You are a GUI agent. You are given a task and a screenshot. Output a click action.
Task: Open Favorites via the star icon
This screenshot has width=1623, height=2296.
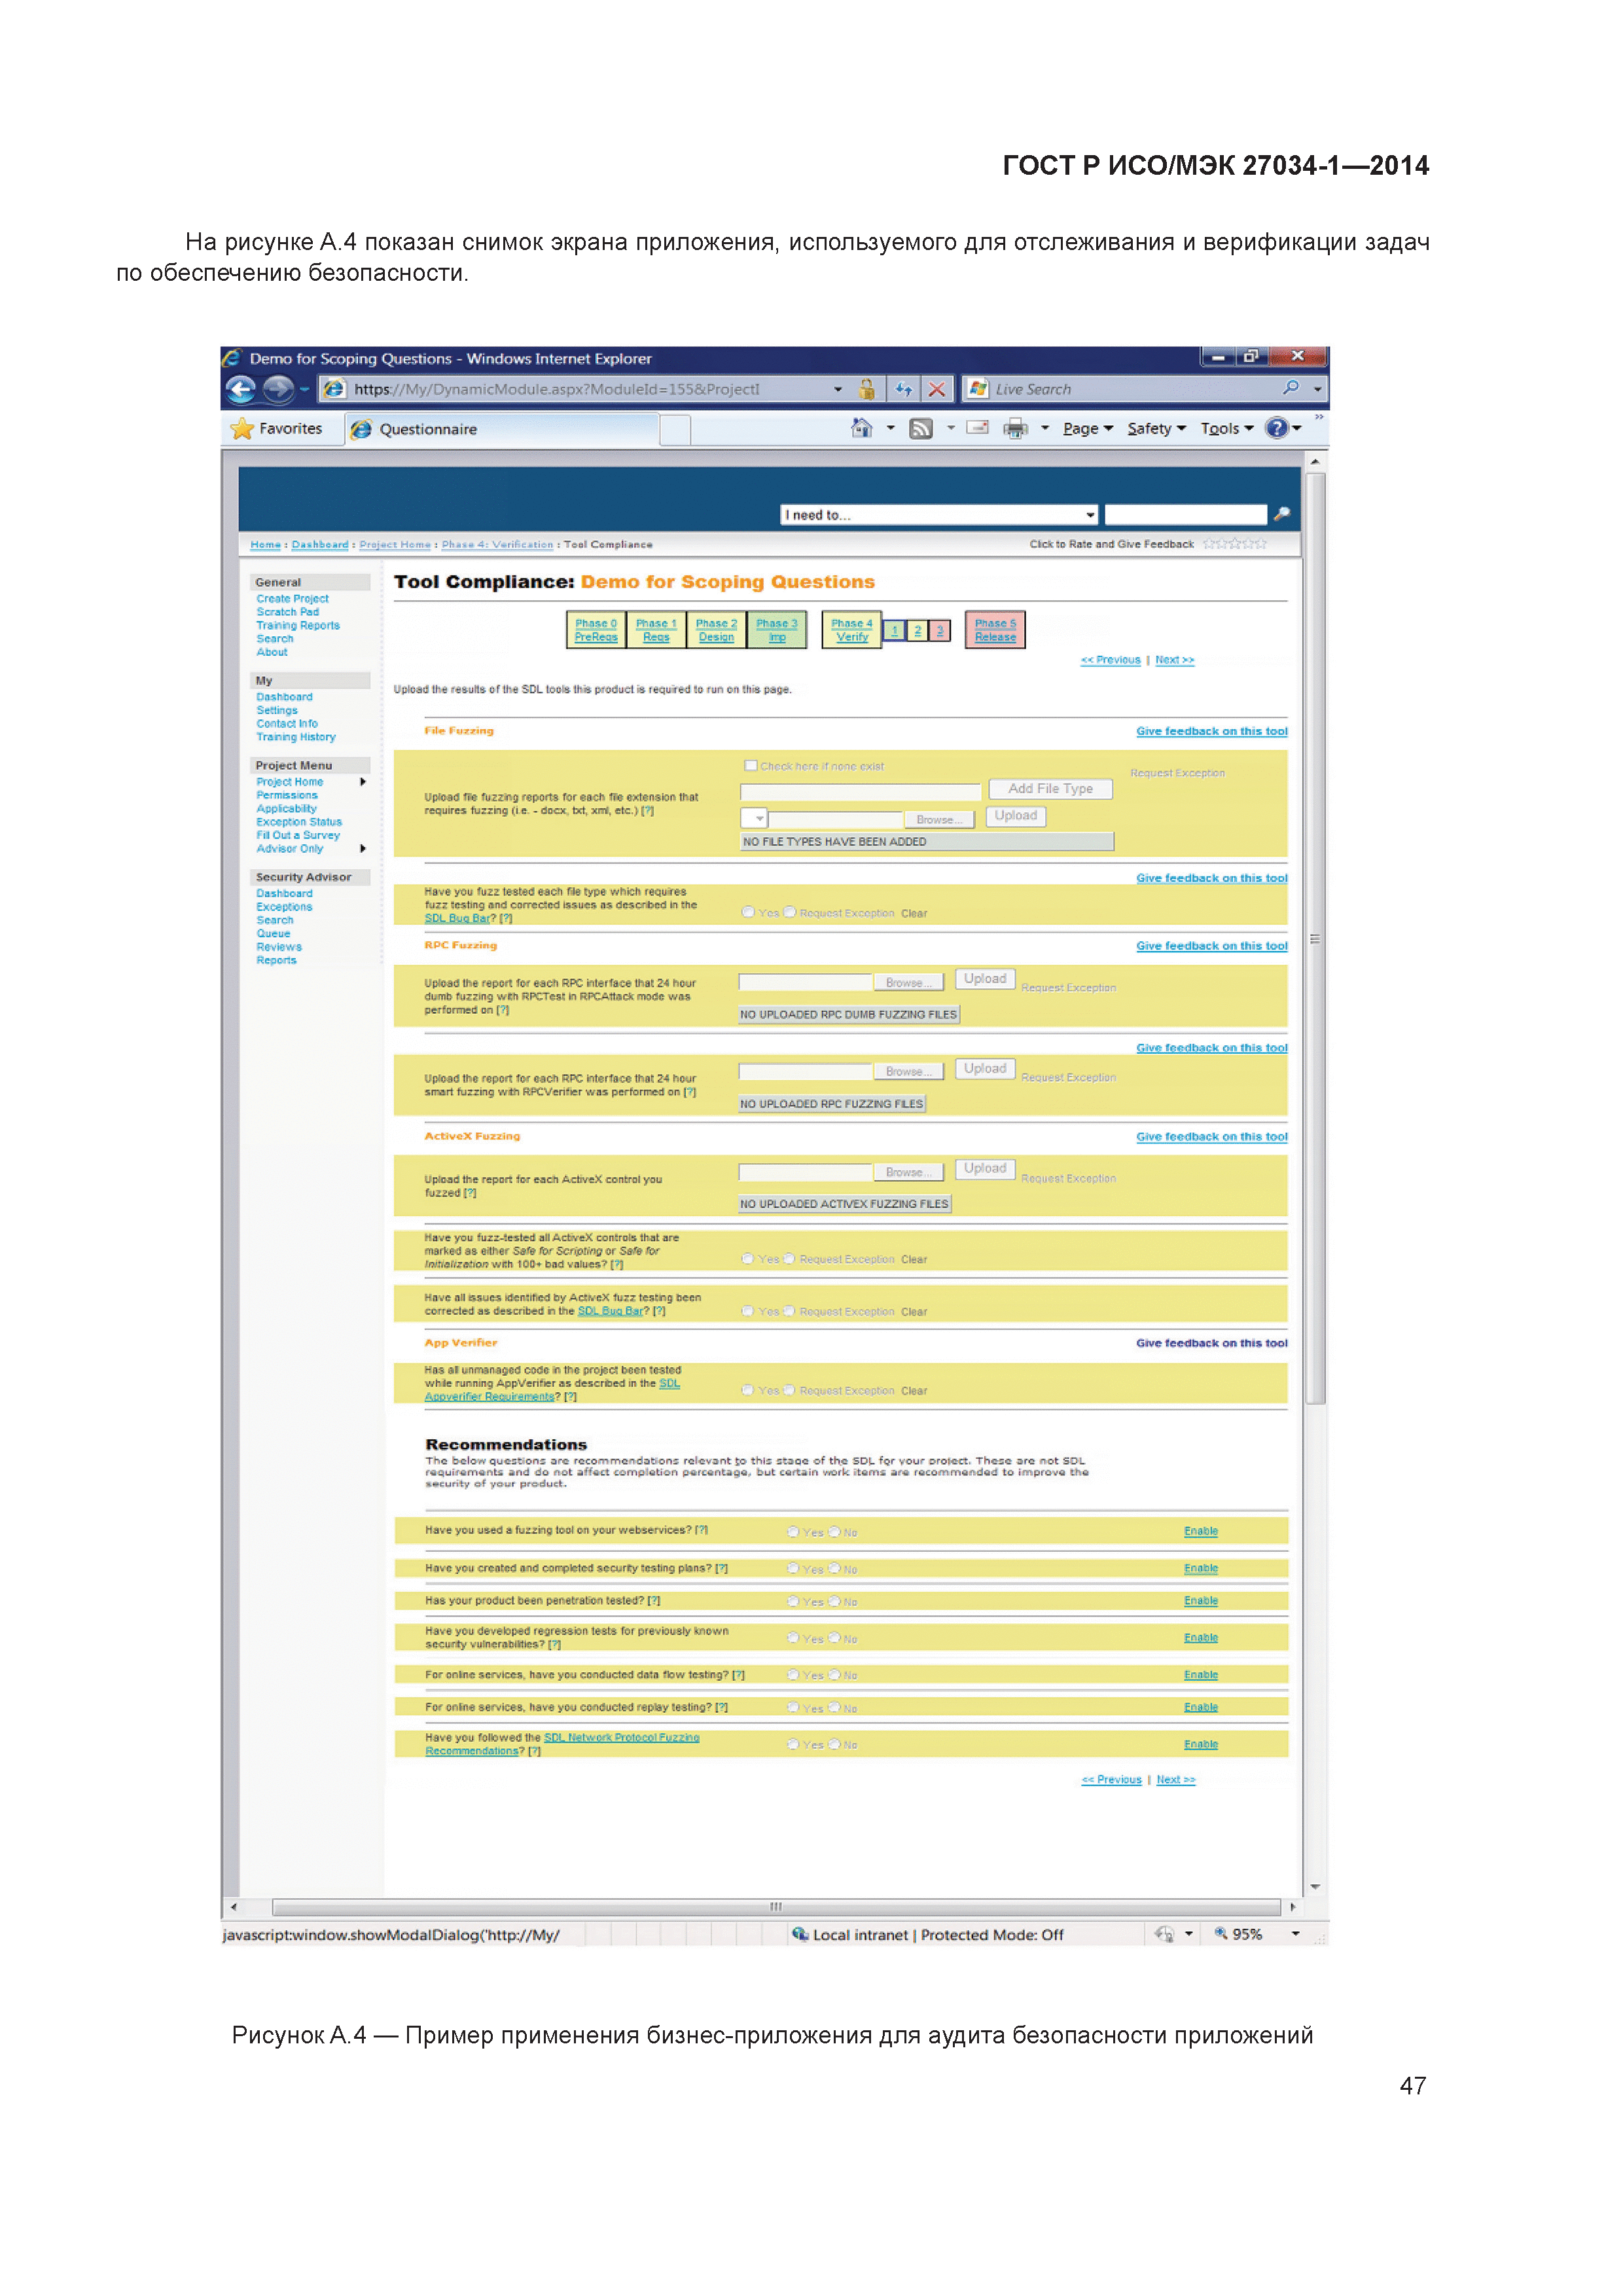tap(242, 429)
